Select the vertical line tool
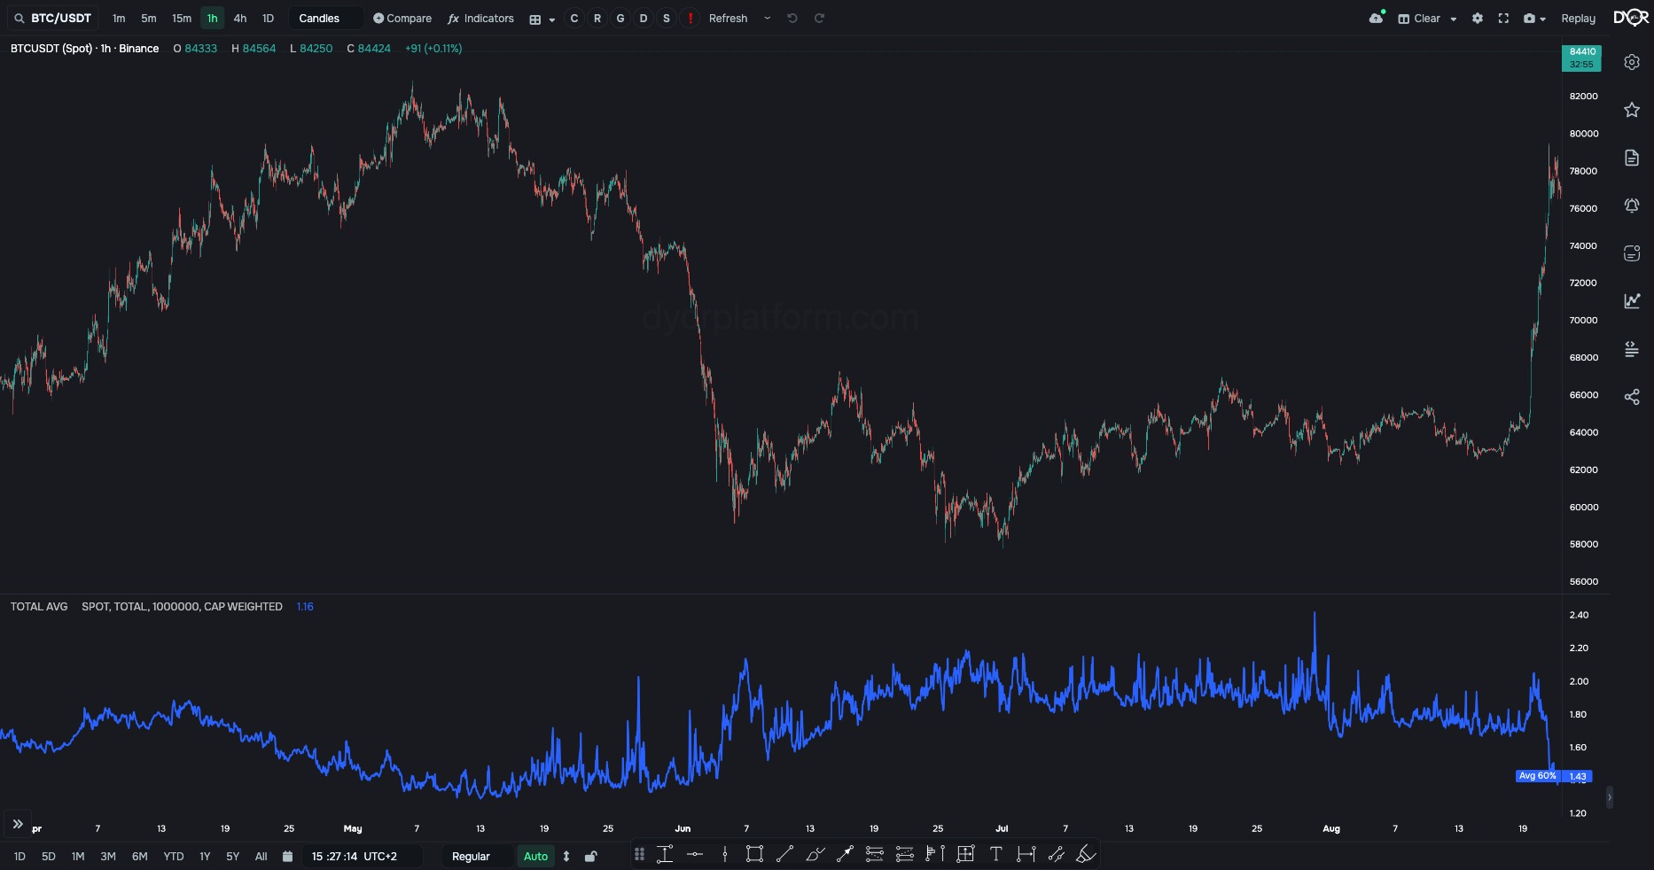This screenshot has height=870, width=1654. tap(725, 854)
